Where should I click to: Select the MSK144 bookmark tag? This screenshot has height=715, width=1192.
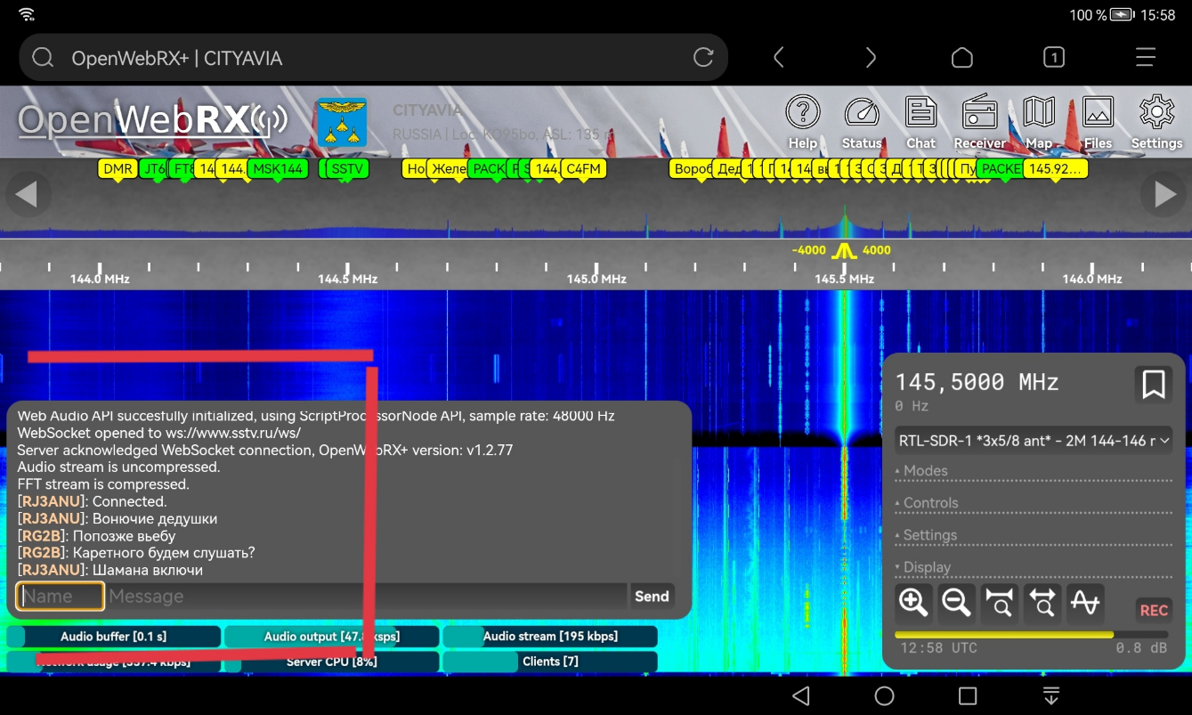[278, 169]
